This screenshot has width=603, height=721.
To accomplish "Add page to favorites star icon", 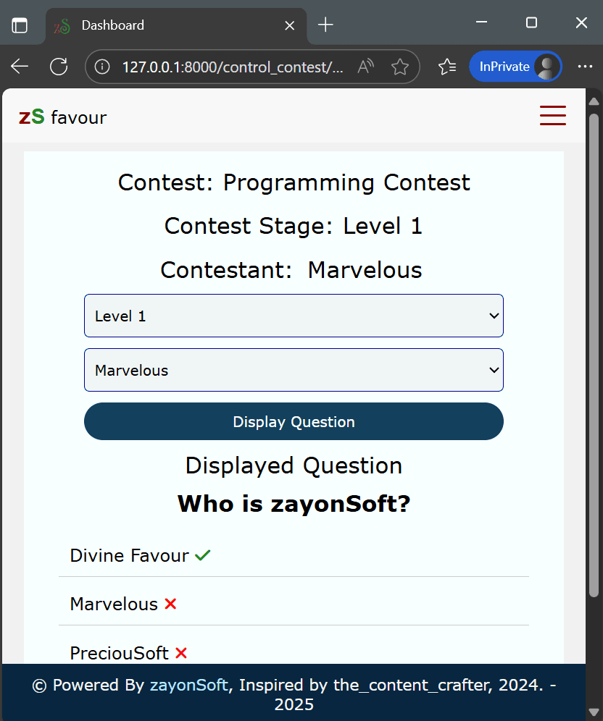I will 399,67.
